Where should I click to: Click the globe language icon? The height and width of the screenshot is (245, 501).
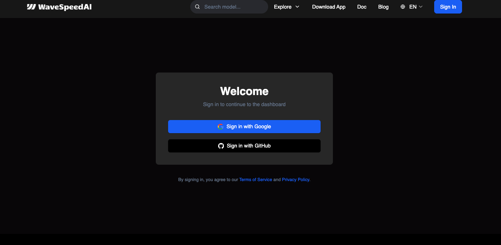point(403,7)
